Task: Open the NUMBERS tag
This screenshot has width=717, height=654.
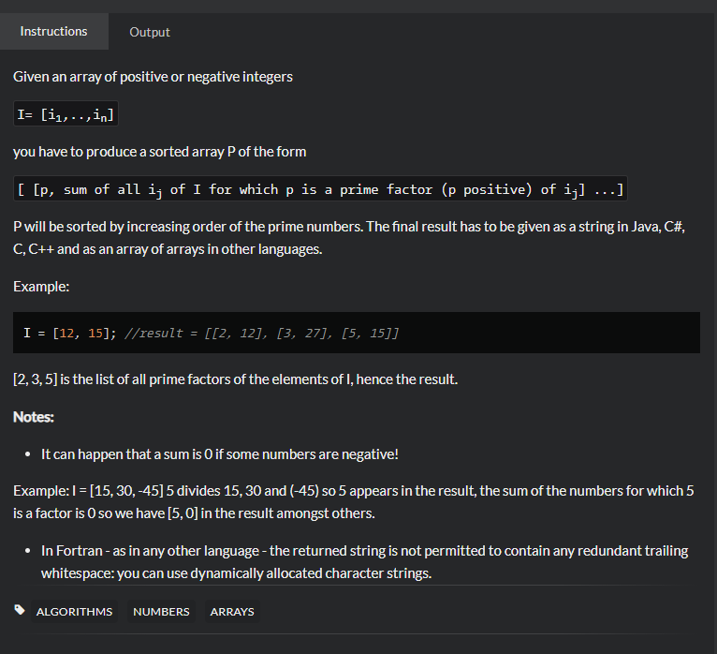Action: point(161,612)
